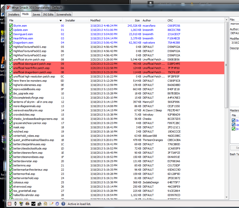Click the pink square status bar icon
This screenshot has height=208, width=239.
point(9,204)
